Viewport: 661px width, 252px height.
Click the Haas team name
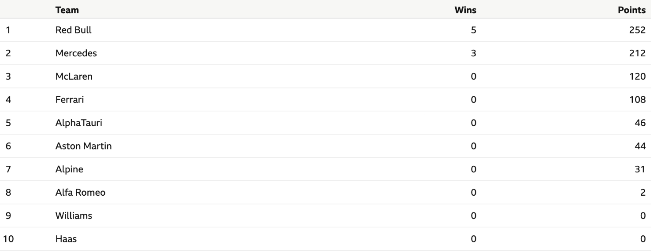tap(65, 239)
